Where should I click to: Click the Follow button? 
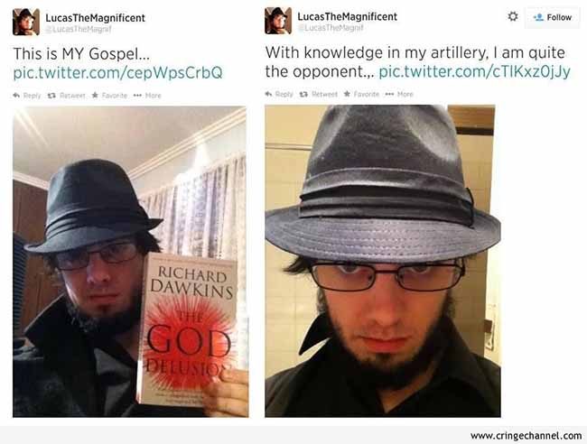(x=552, y=17)
